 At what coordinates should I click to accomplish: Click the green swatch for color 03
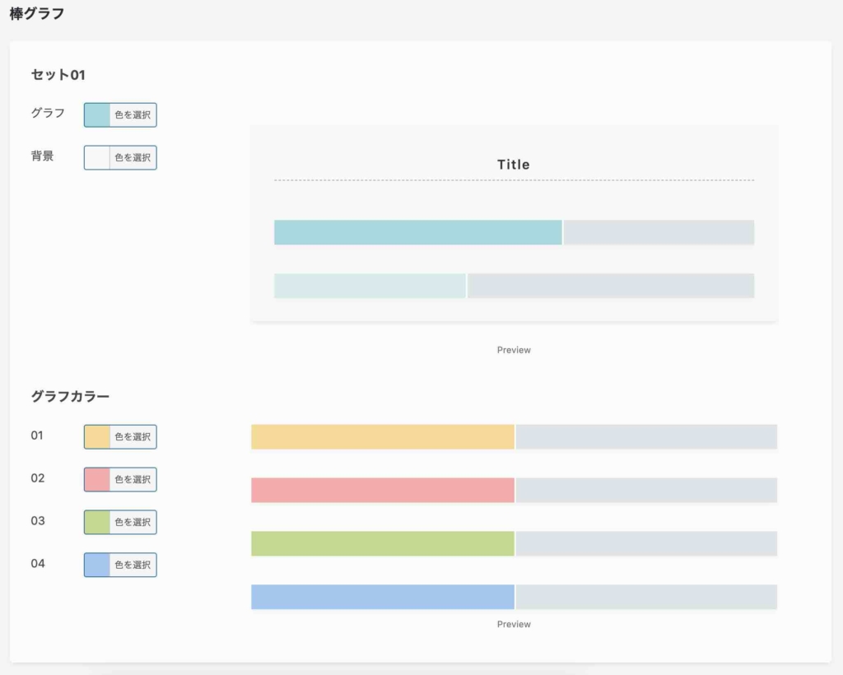click(97, 523)
